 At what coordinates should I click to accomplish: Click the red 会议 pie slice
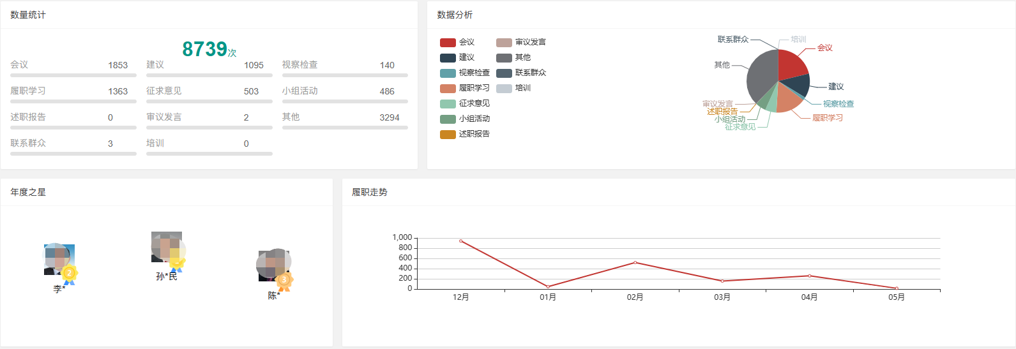792,64
